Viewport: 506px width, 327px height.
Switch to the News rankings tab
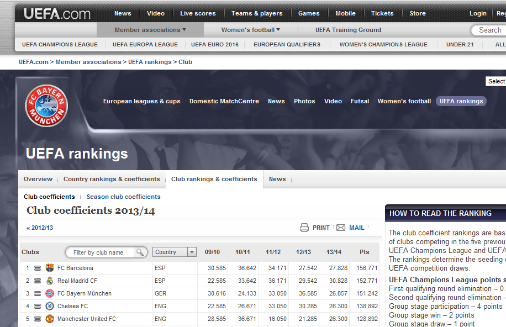pos(277,179)
